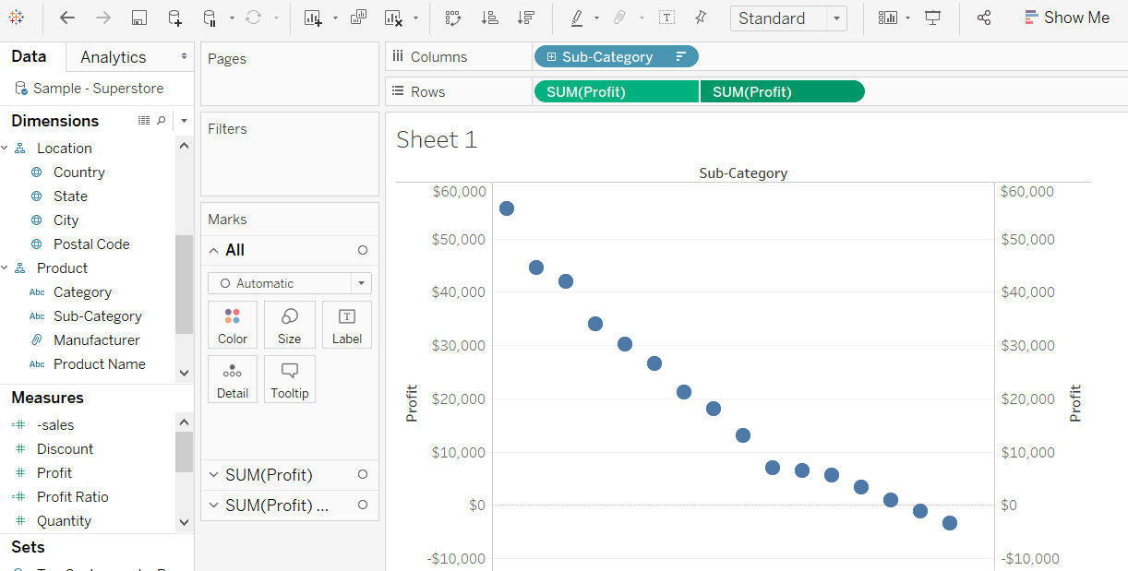Show mark labels with the T icon
The width and height of the screenshot is (1128, 571).
point(666,18)
